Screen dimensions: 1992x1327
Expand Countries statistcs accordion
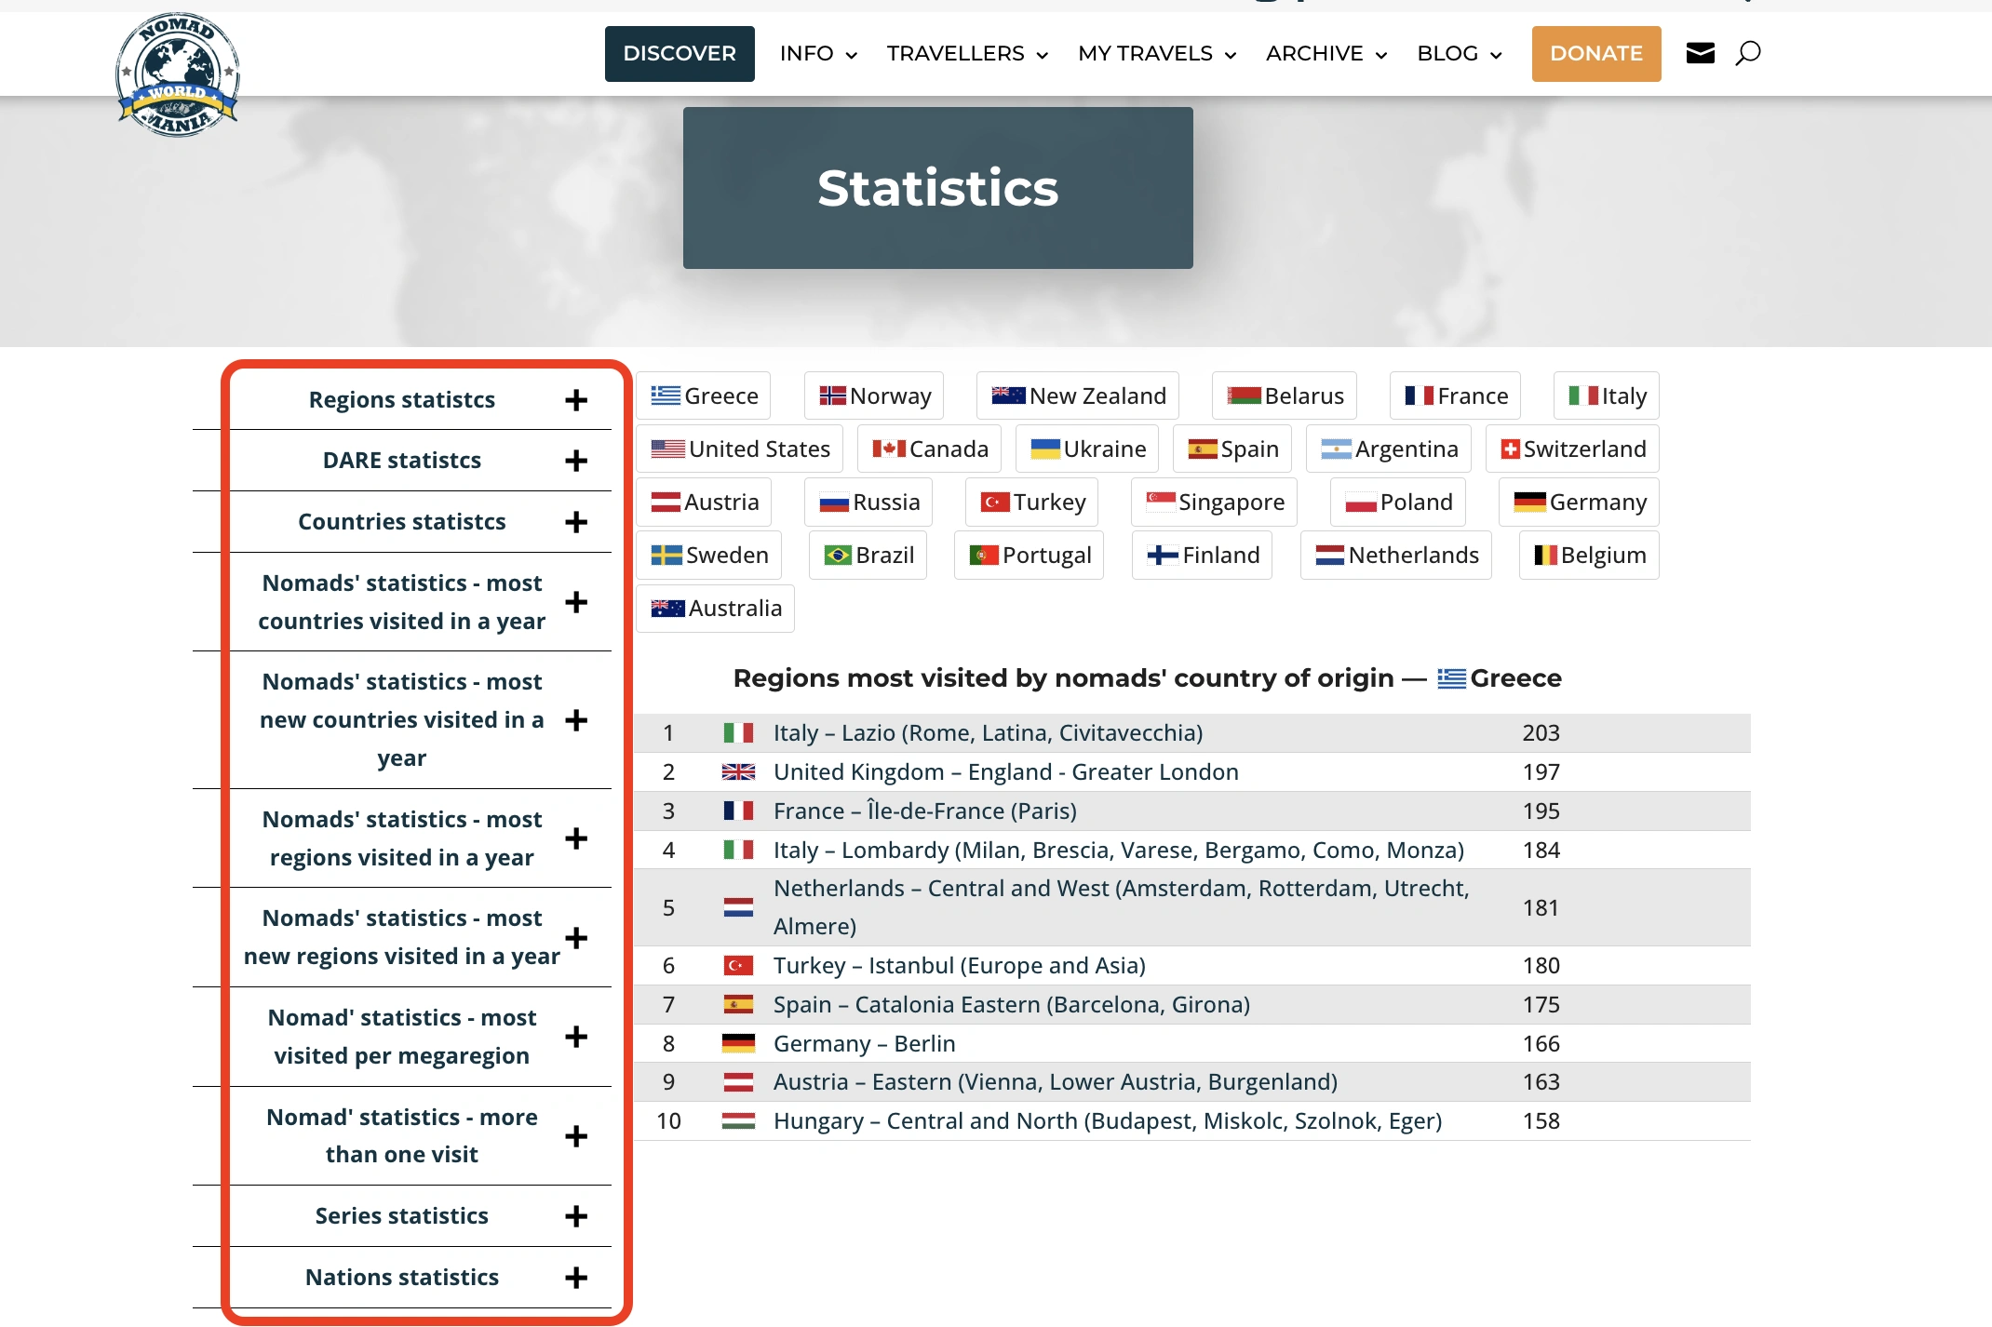[576, 522]
